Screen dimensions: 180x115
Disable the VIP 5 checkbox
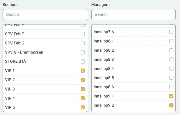pyautogui.click(x=83, y=107)
